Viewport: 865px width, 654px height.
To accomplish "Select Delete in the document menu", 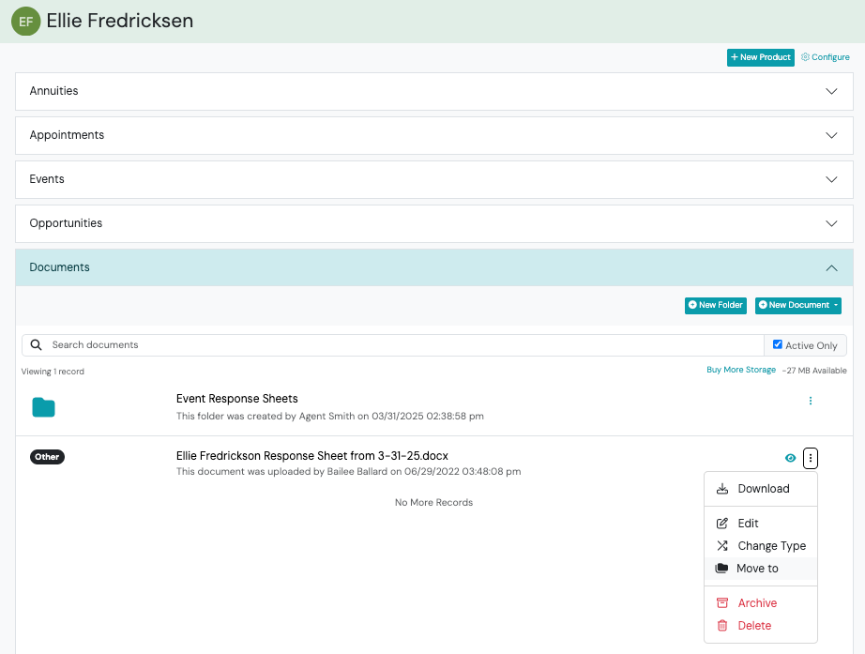I will (x=761, y=626).
